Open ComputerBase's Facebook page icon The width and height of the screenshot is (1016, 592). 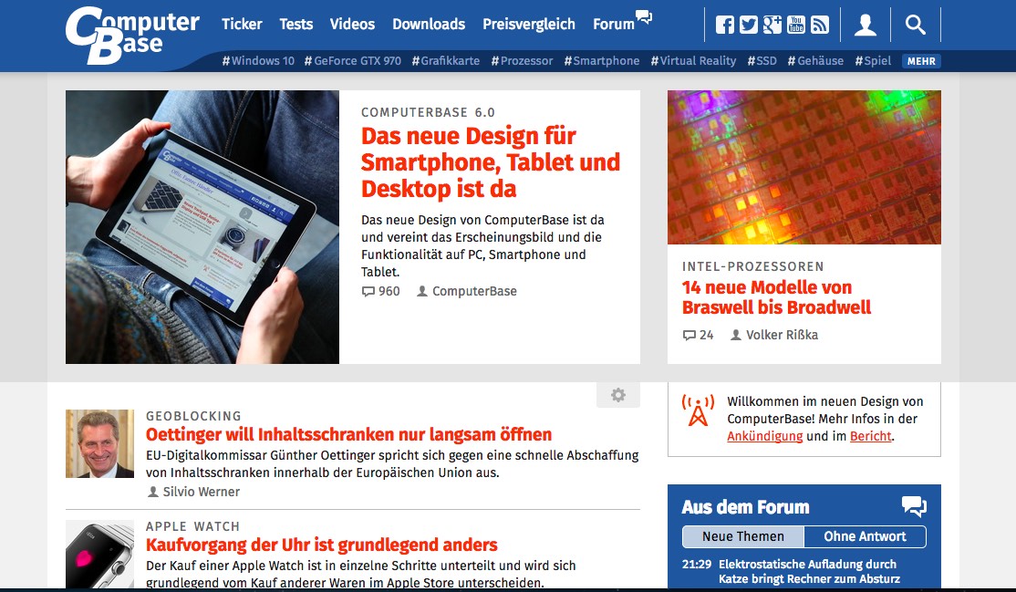click(x=725, y=25)
